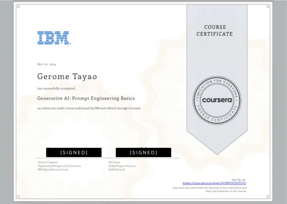Click the 'Verify at:' label
This screenshot has width=287, height=204.
pyautogui.click(x=239, y=180)
